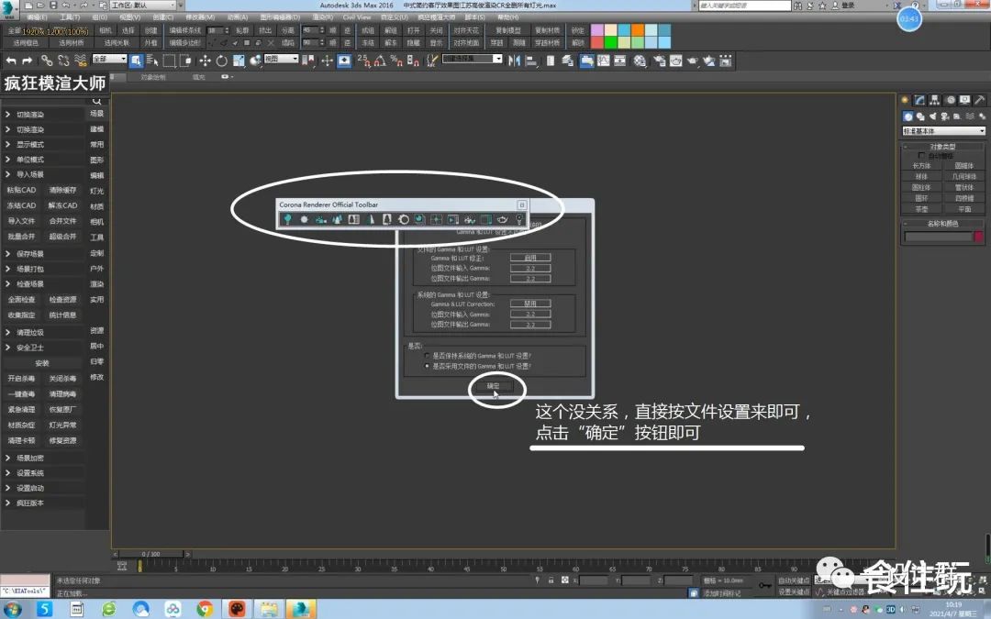The image size is (991, 619).
Task: Open the named selection sets dropdown
Action: 473,59
